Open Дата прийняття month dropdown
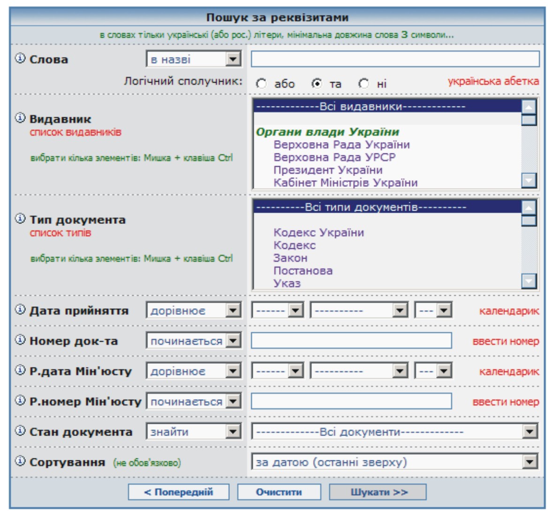Viewport: 552px width, 512px height. [x=359, y=311]
